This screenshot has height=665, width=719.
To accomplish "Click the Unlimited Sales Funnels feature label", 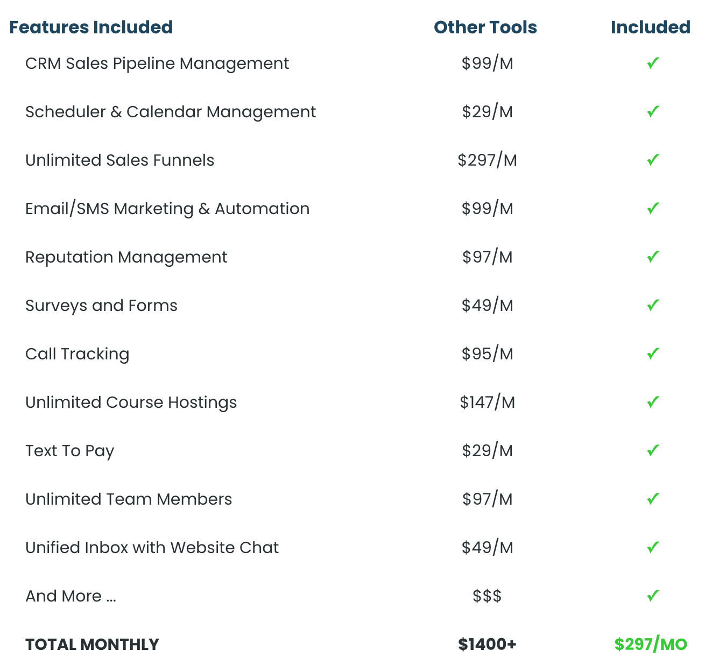I will click(119, 160).
